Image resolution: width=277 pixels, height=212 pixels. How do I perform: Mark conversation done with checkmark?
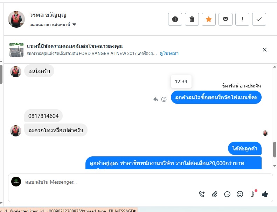(x=259, y=19)
